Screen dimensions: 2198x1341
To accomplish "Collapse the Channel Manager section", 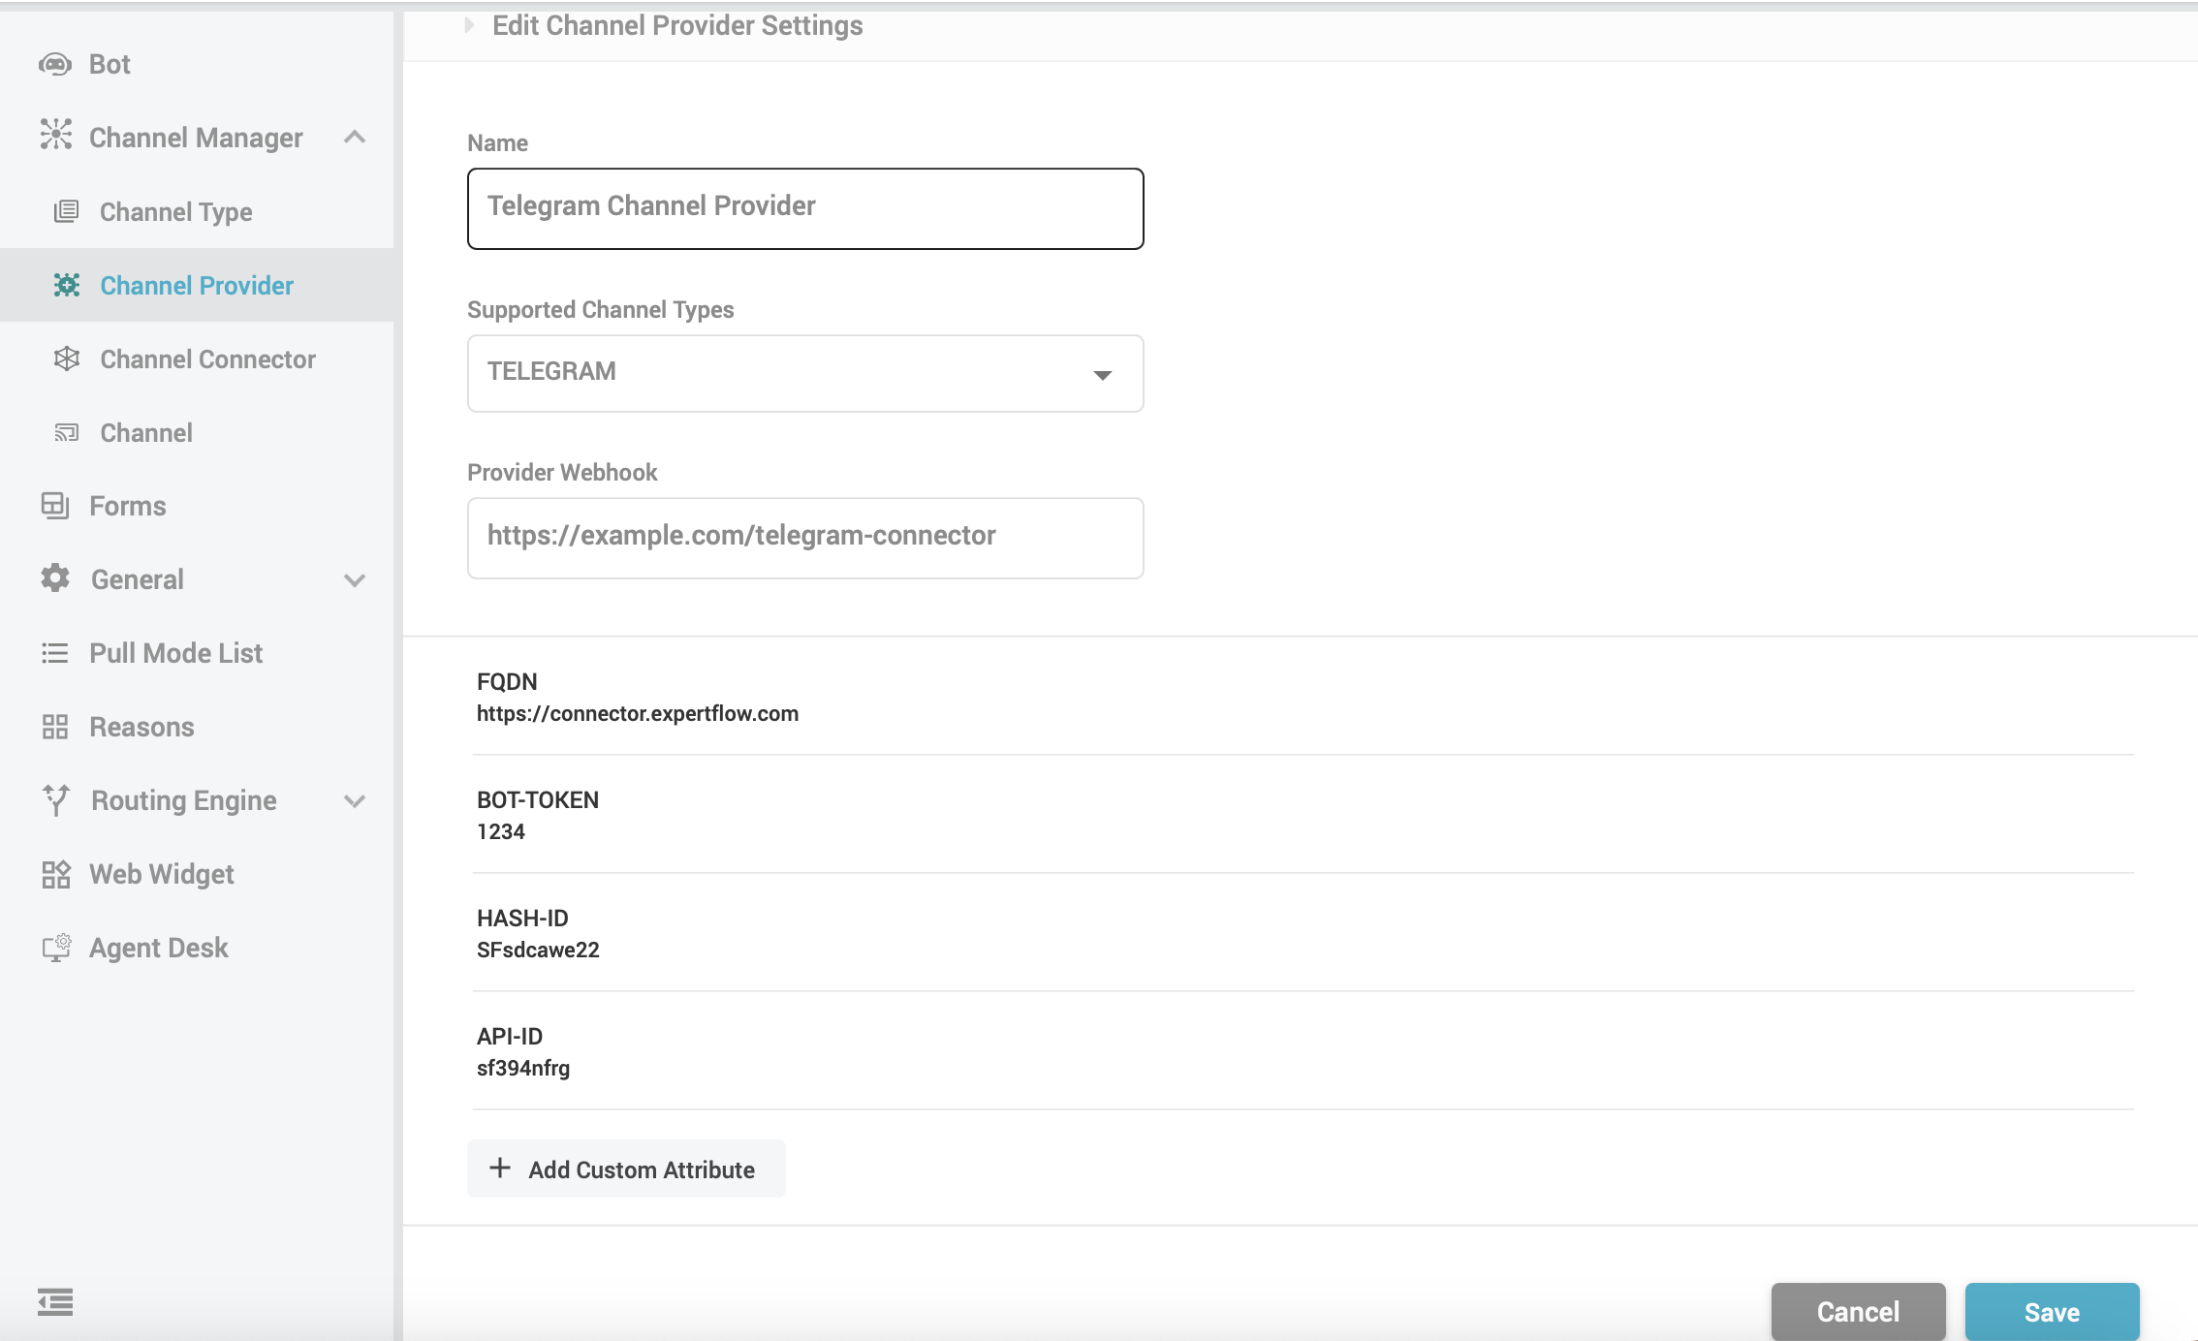I will click(x=356, y=137).
